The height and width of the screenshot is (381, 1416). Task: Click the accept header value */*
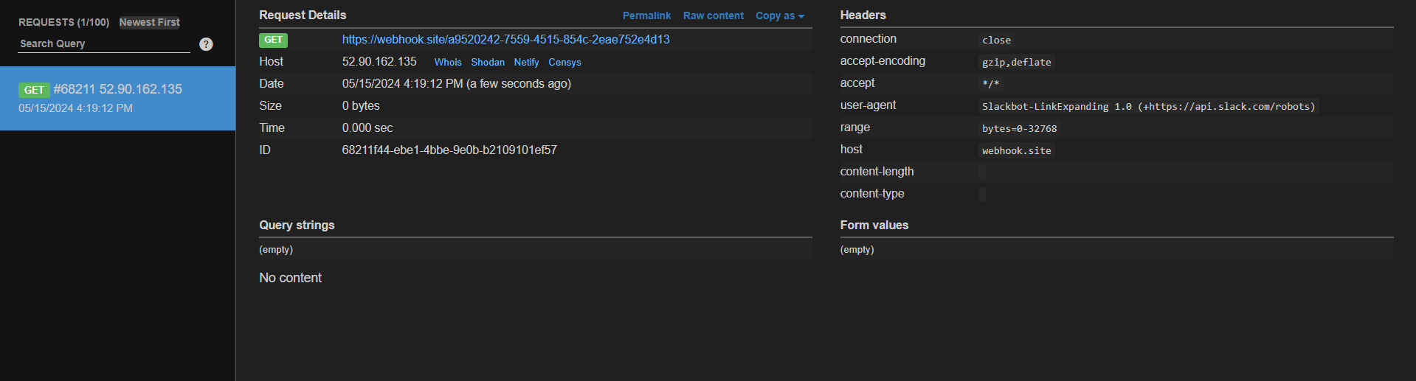pyautogui.click(x=990, y=84)
